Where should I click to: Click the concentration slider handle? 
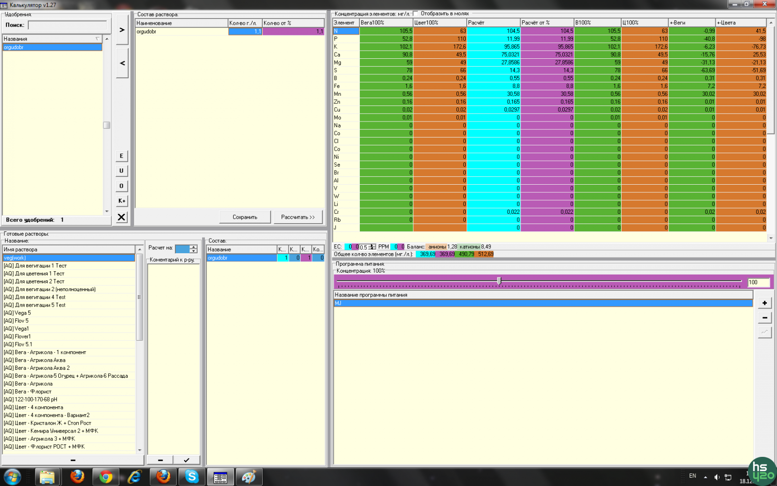tap(499, 281)
